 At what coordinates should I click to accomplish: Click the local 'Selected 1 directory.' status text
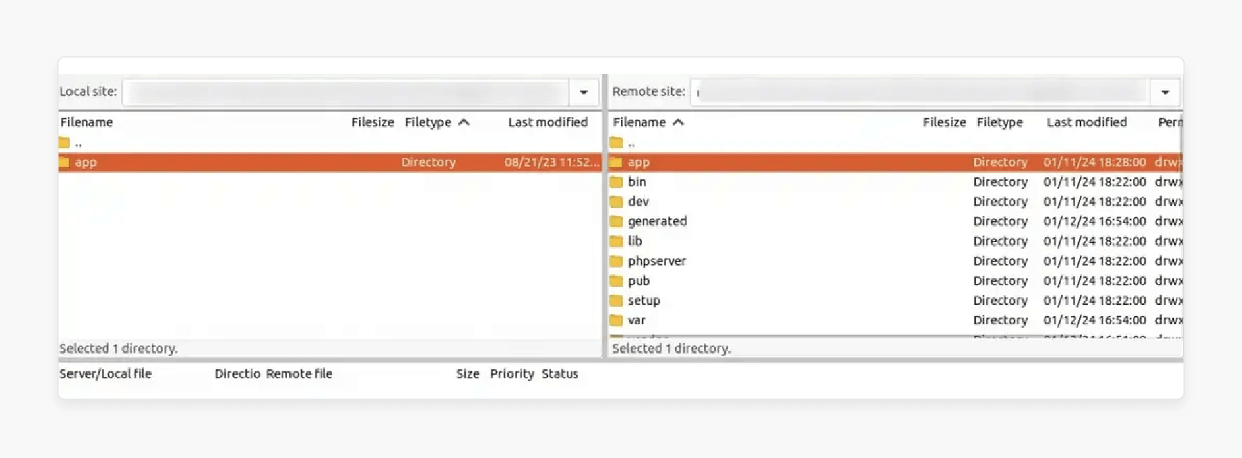click(119, 349)
